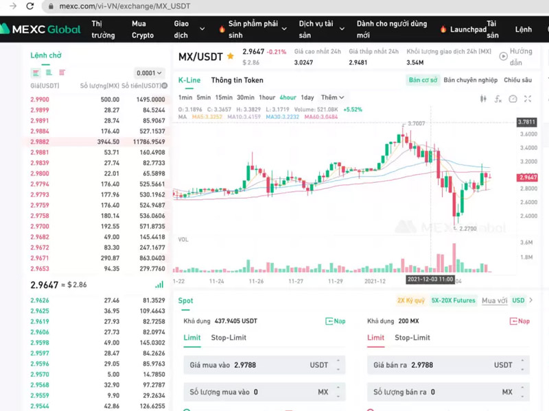Show only buy orders view icon
Screen dimensions: 549x411
49,73
